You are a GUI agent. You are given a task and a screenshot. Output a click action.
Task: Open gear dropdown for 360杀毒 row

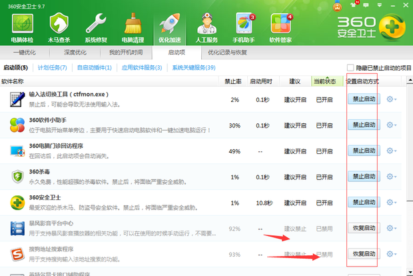coord(392,177)
